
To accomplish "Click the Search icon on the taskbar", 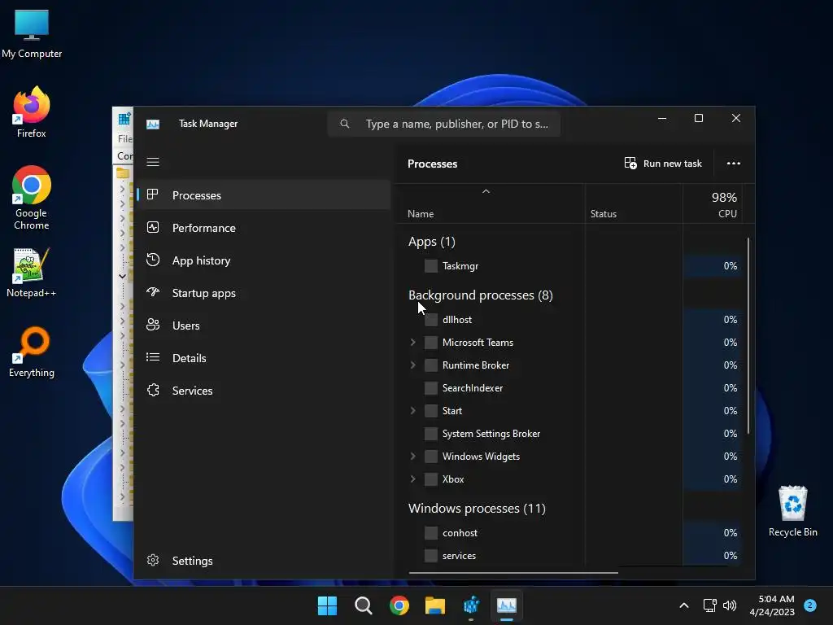I will (x=364, y=605).
